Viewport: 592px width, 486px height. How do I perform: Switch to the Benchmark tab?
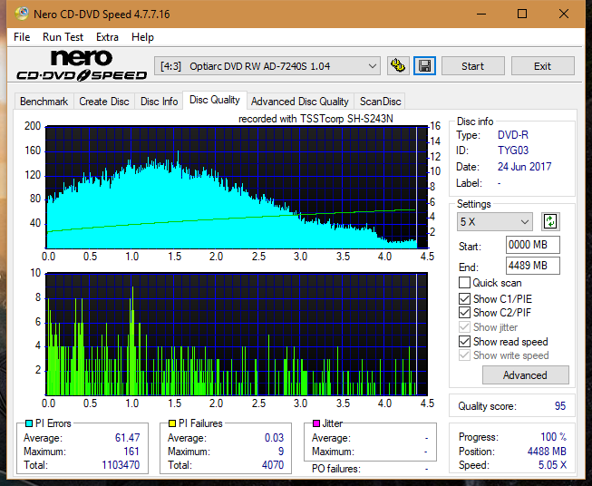44,102
